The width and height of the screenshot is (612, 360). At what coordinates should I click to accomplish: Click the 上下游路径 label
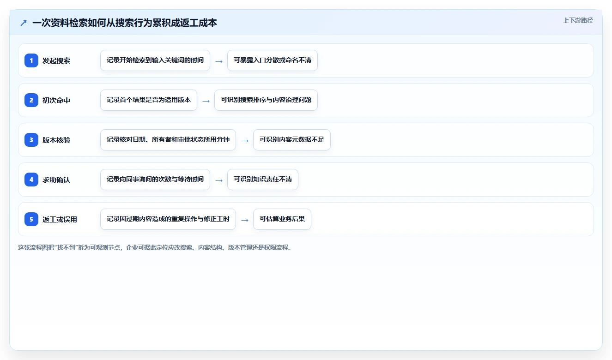tap(578, 20)
